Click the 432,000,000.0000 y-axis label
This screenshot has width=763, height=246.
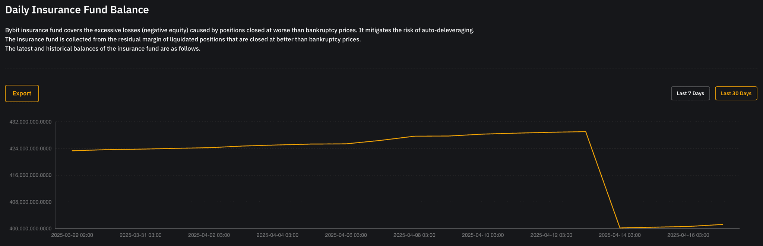(31, 122)
